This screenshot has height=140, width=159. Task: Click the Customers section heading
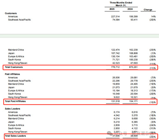11,13
